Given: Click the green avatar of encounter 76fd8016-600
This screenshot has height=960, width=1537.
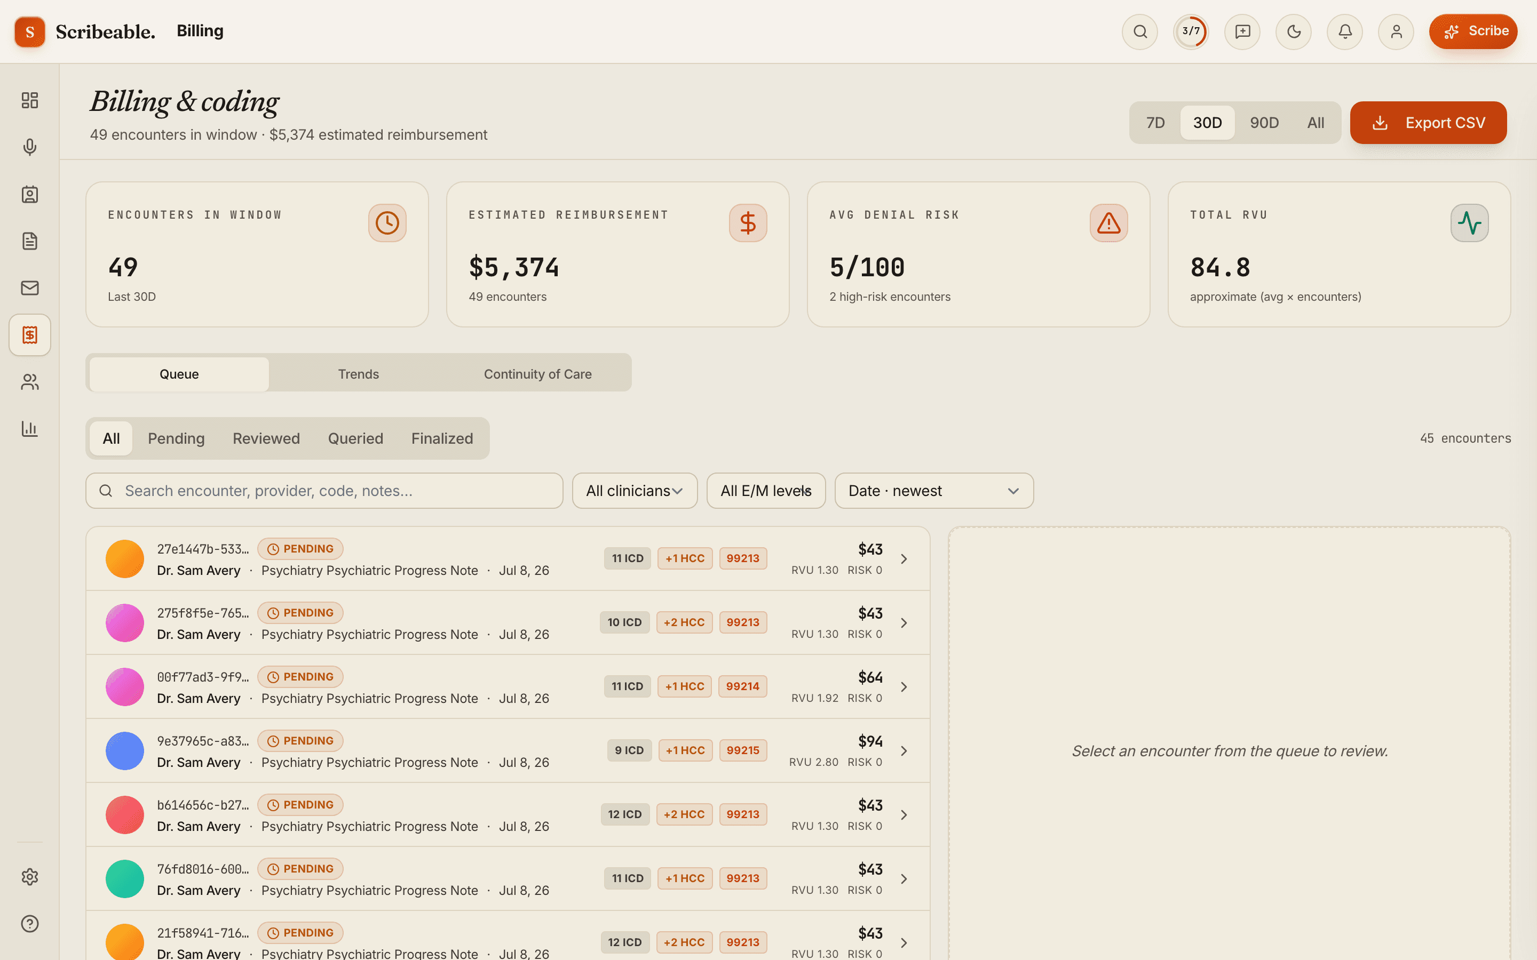Looking at the screenshot, I should pos(124,879).
